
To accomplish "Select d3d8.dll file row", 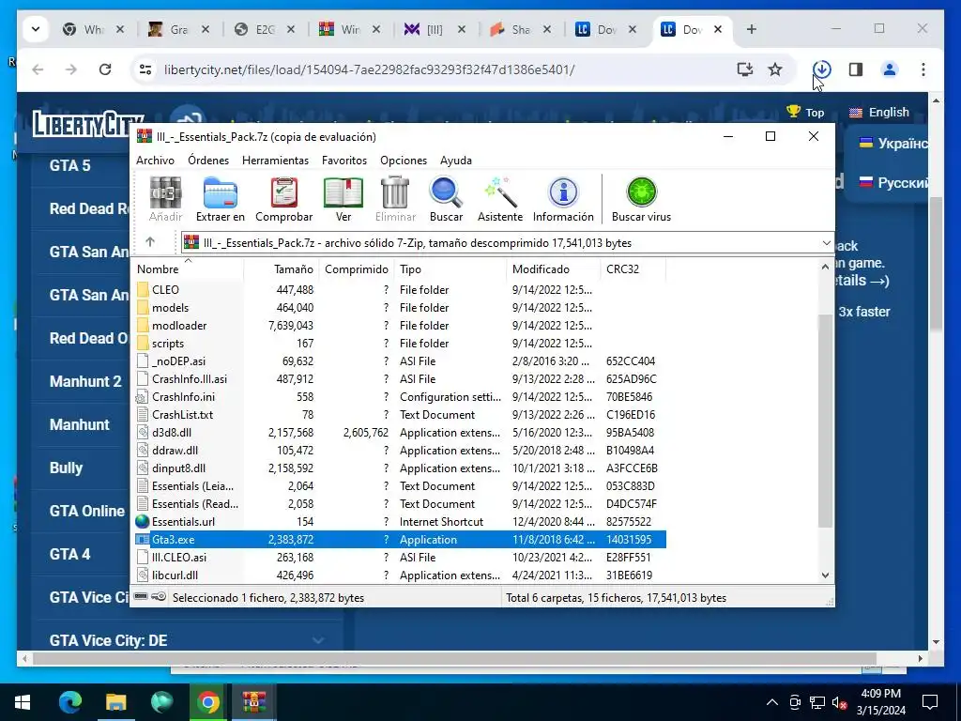I will click(400, 432).
